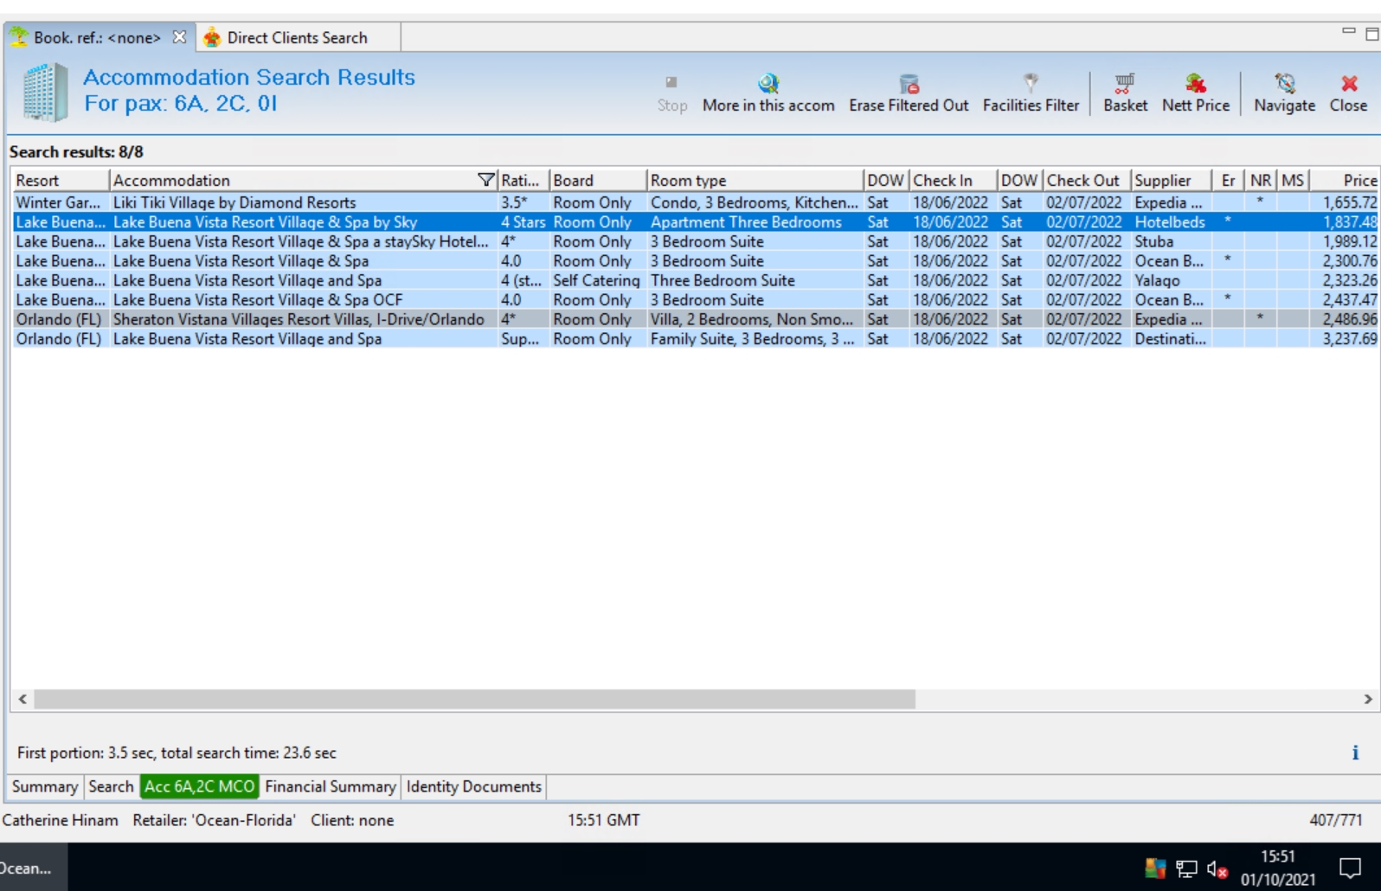
Task: Select the Acc 6A,2C MCO tab
Action: (200, 786)
